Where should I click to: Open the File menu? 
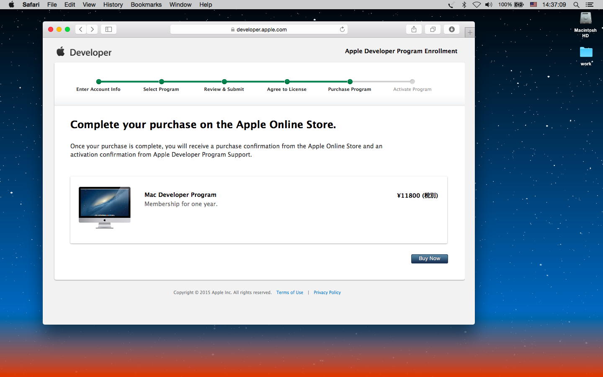coord(52,5)
